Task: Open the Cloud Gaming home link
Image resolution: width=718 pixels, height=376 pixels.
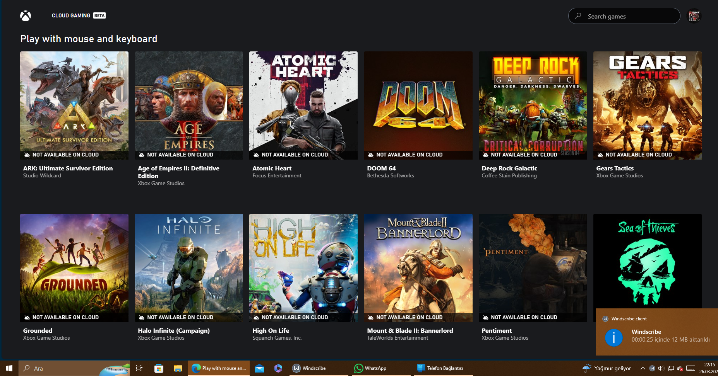Action: 79,15
